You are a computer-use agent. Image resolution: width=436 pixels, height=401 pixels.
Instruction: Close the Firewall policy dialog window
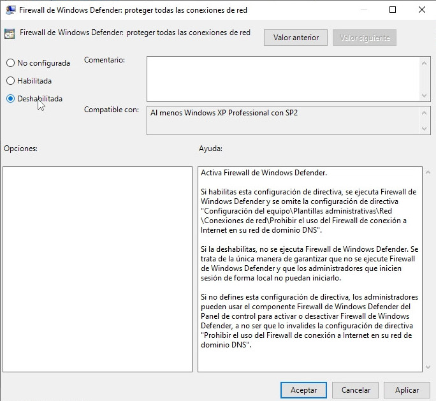[x=421, y=10]
